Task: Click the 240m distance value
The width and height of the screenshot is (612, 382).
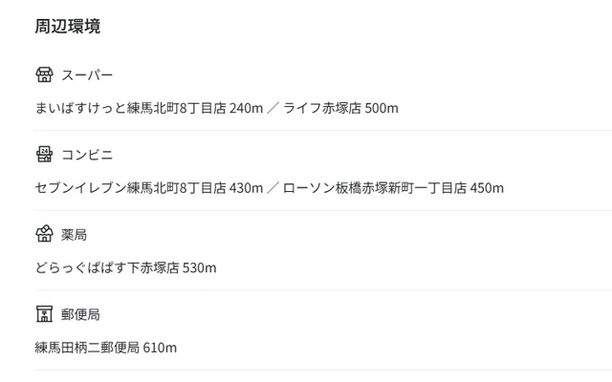Action: click(x=246, y=108)
